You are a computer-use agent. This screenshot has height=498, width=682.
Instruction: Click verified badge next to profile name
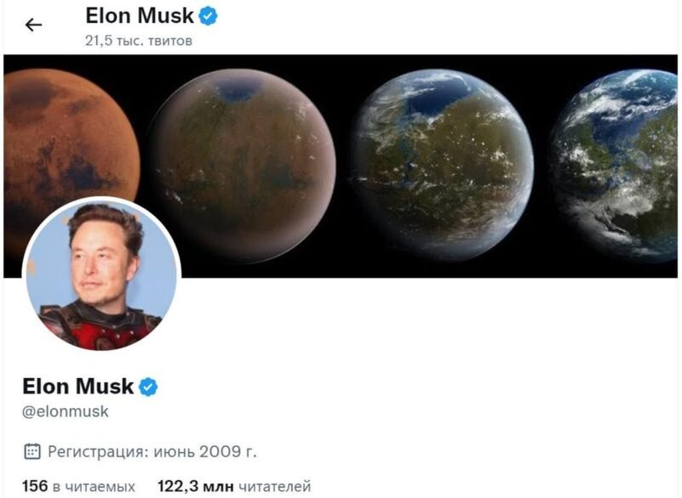point(148,387)
